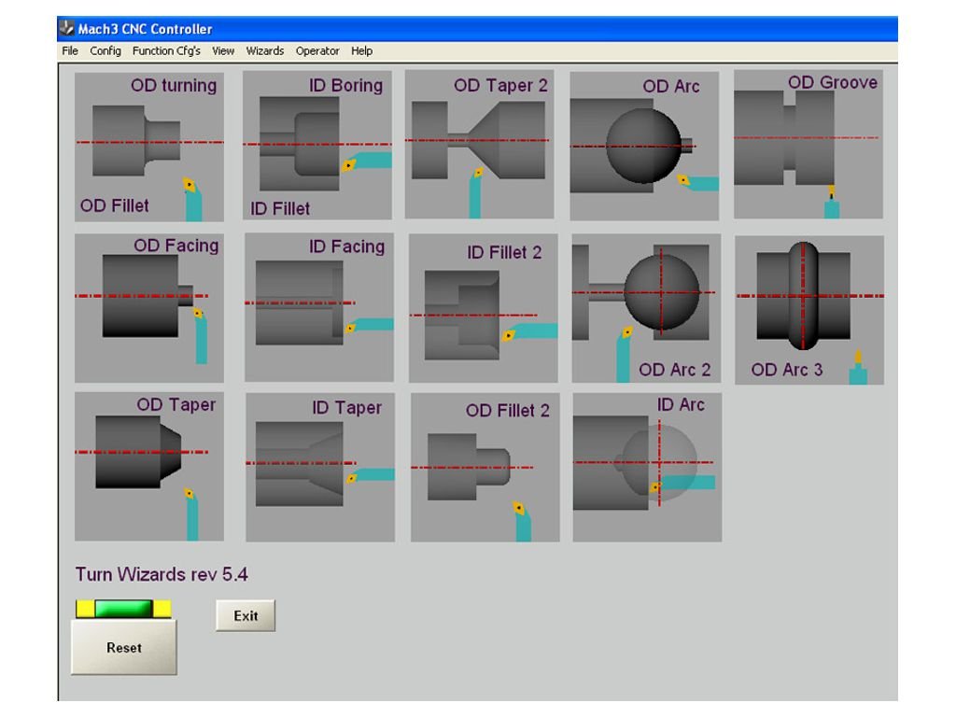The width and height of the screenshot is (956, 717).
Task: Open the OD Arc 3 wizard tile
Action: click(x=809, y=310)
